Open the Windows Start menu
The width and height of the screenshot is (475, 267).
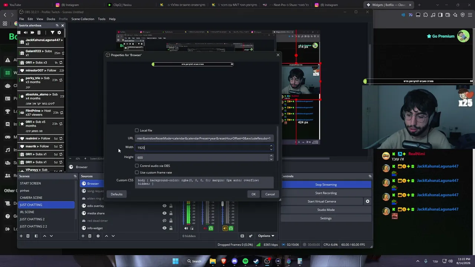tap(176, 261)
